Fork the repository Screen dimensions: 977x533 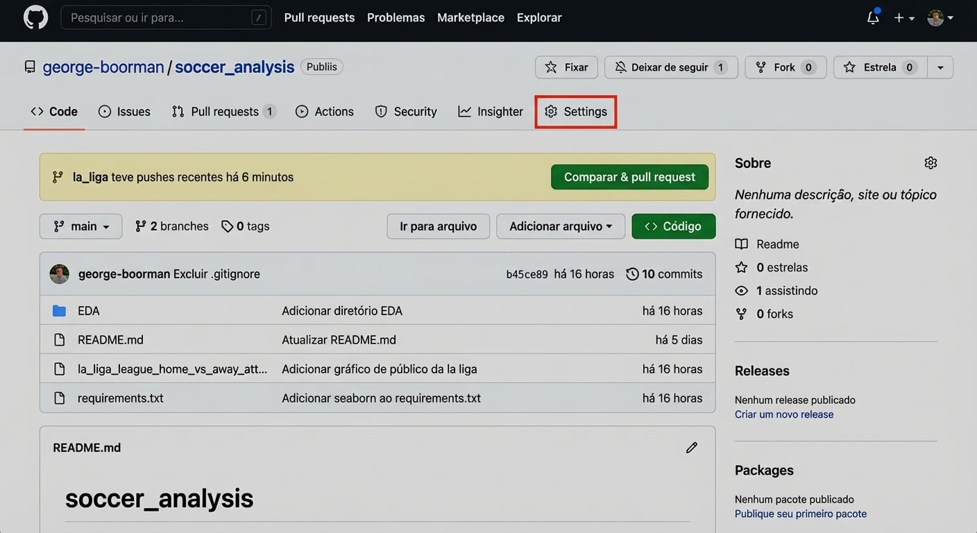[785, 67]
